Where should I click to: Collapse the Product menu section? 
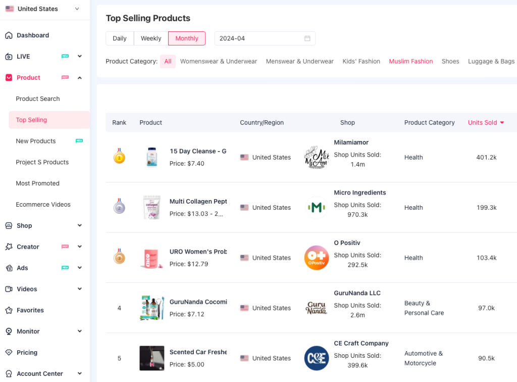(80, 78)
